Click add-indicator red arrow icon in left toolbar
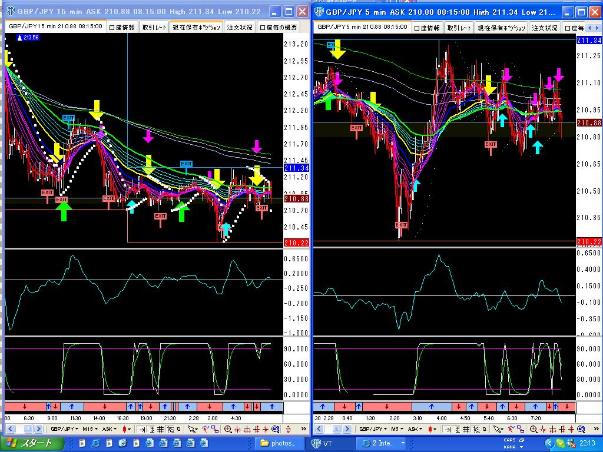 click(205, 429)
